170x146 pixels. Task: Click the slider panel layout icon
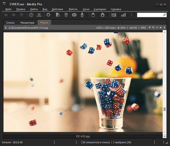[114, 15]
